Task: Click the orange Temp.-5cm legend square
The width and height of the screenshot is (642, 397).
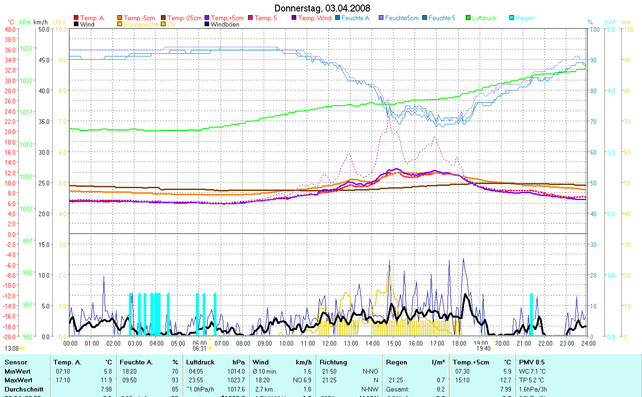Action: 120,18
